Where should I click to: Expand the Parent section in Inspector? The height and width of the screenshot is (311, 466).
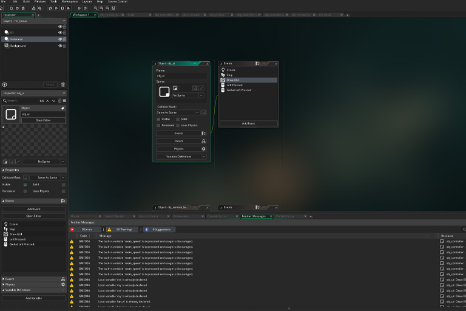pos(3,279)
